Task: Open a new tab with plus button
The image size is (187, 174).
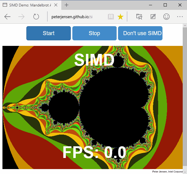Action: (67, 5)
